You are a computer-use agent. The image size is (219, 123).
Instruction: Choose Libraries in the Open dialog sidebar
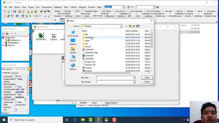pyautogui.click(x=73, y=50)
